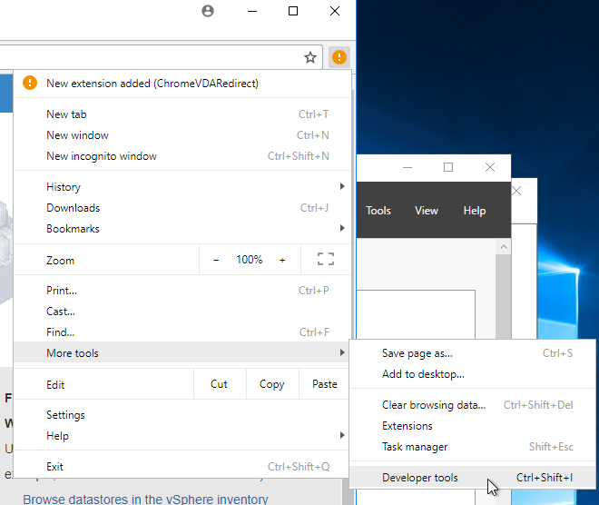Expand the Bookmarks submenu
Screen dimensions: 599x505
click(182, 229)
